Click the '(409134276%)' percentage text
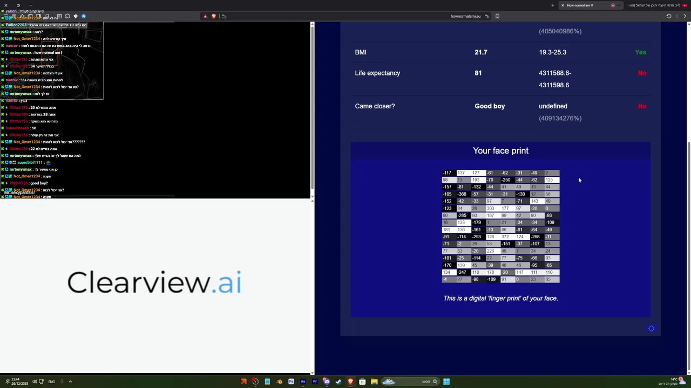 560,119
